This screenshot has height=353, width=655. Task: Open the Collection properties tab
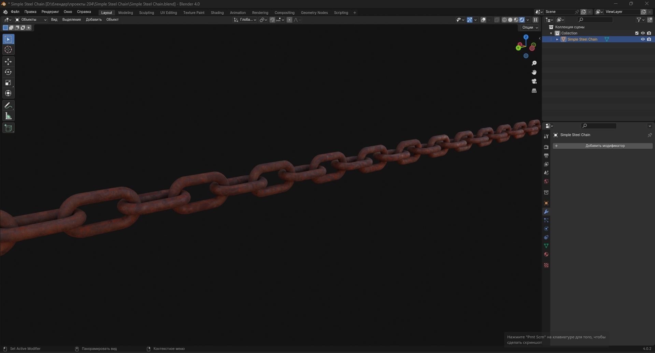pyautogui.click(x=546, y=192)
